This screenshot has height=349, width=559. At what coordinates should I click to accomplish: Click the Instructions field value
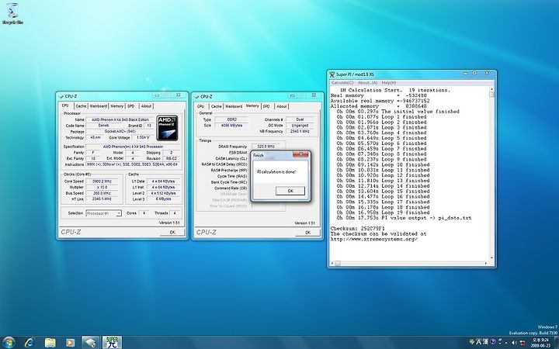(132, 164)
